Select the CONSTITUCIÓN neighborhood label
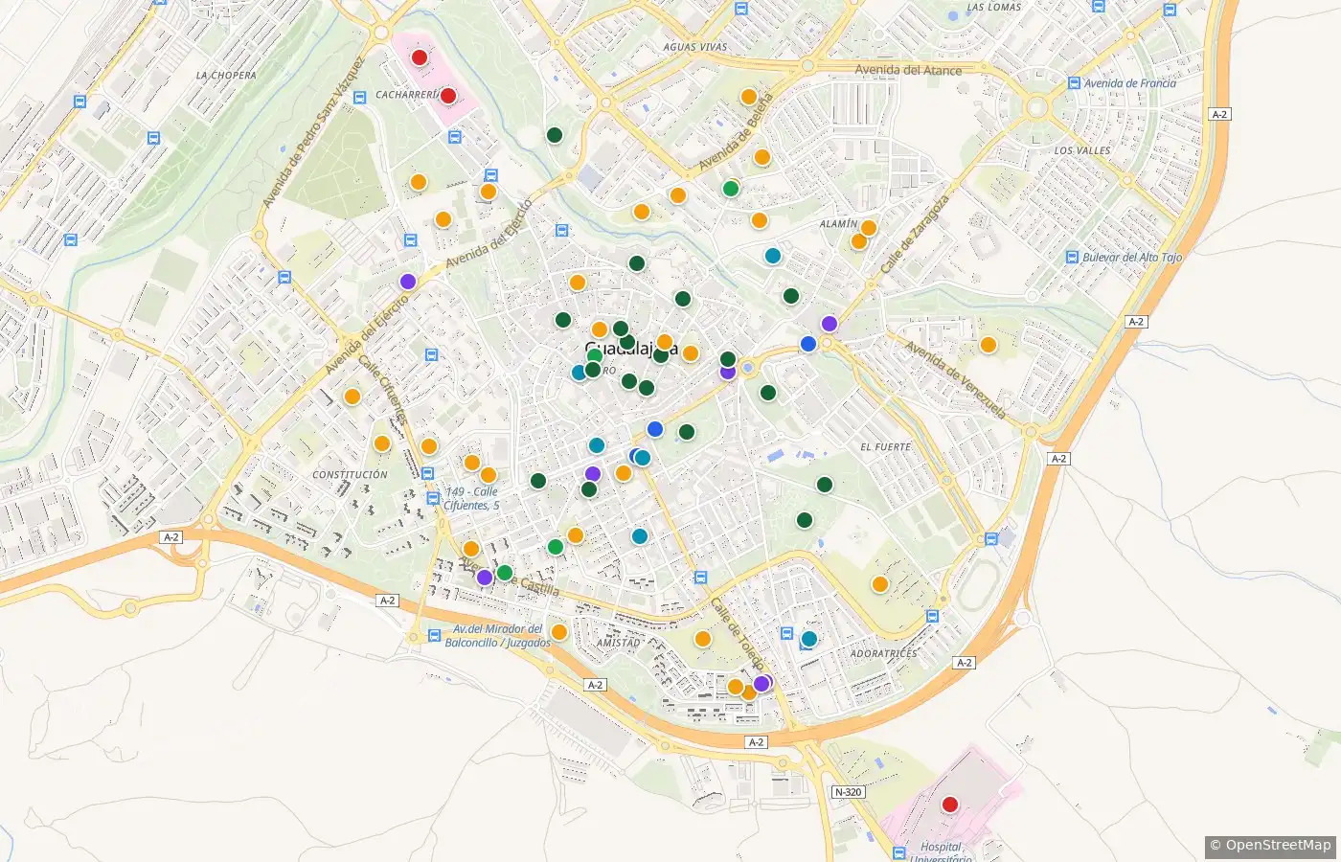Image resolution: width=1341 pixels, height=862 pixels. pyautogui.click(x=351, y=475)
